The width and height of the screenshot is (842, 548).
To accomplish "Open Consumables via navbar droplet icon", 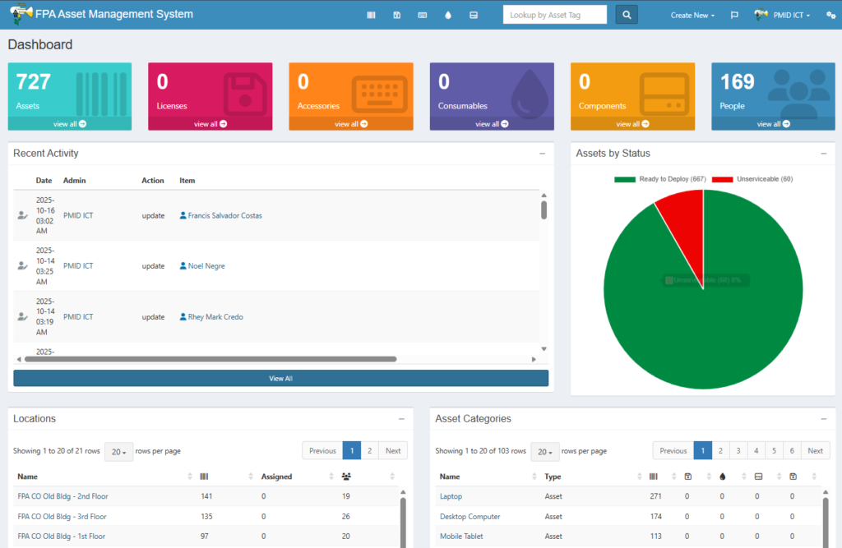I will pos(447,15).
